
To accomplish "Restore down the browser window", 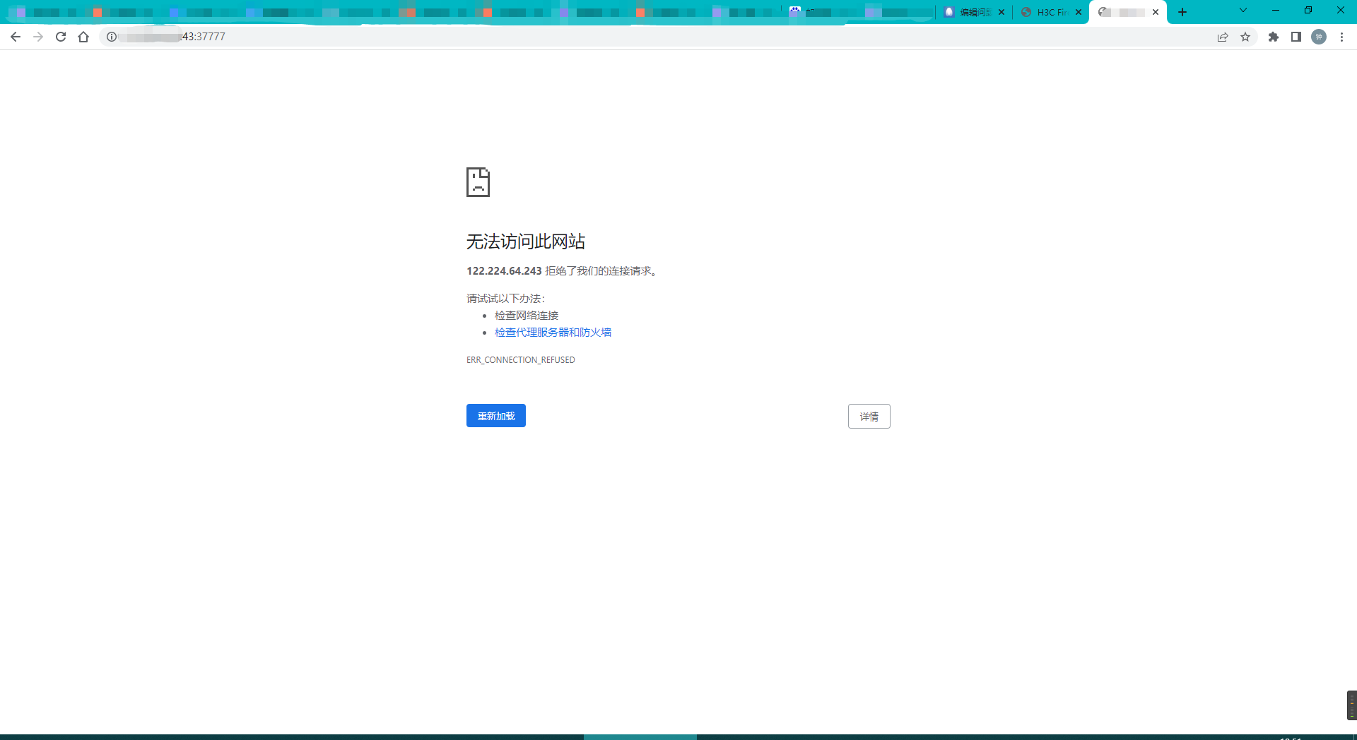I will pos(1308,11).
